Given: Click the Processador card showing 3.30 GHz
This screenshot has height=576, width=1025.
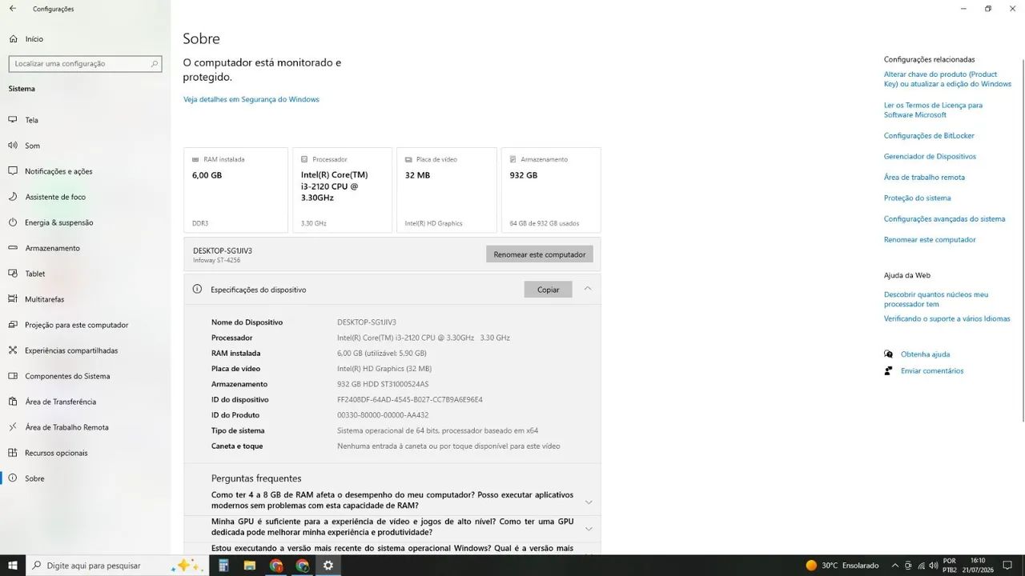Looking at the screenshot, I should (x=343, y=190).
